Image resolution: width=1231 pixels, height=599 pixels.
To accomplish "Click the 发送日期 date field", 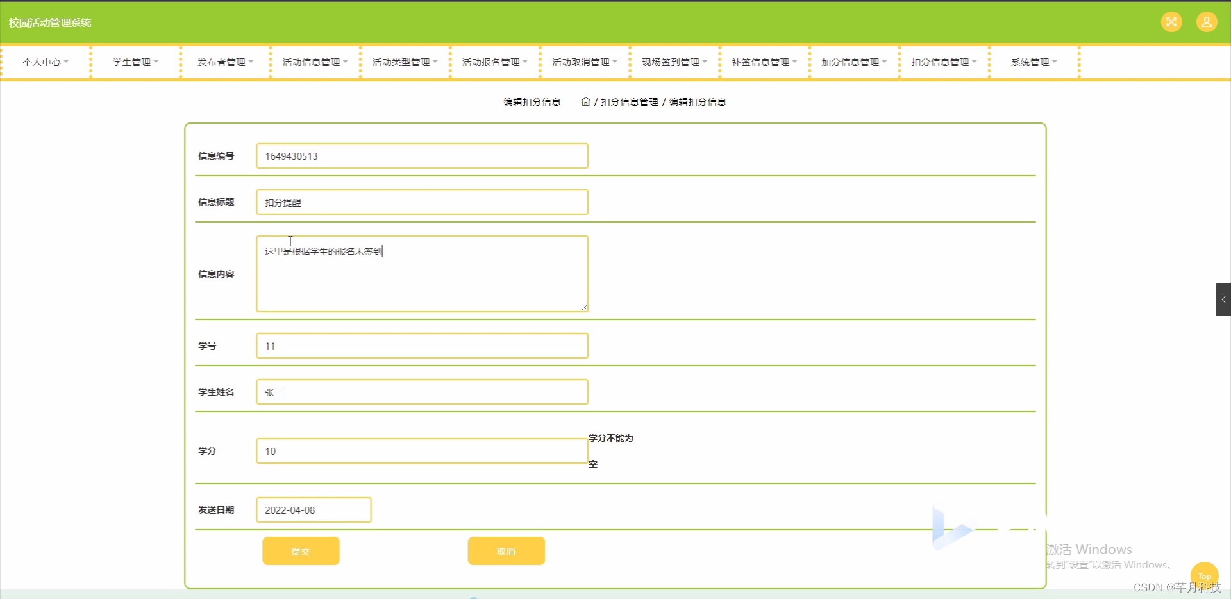I will [x=313, y=510].
